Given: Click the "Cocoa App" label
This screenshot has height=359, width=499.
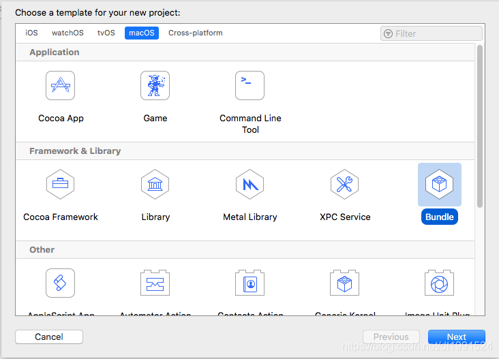Looking at the screenshot, I should click(61, 119).
